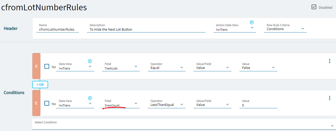
Task: Click the orange C block of second condition
Action: [x=36, y=103]
